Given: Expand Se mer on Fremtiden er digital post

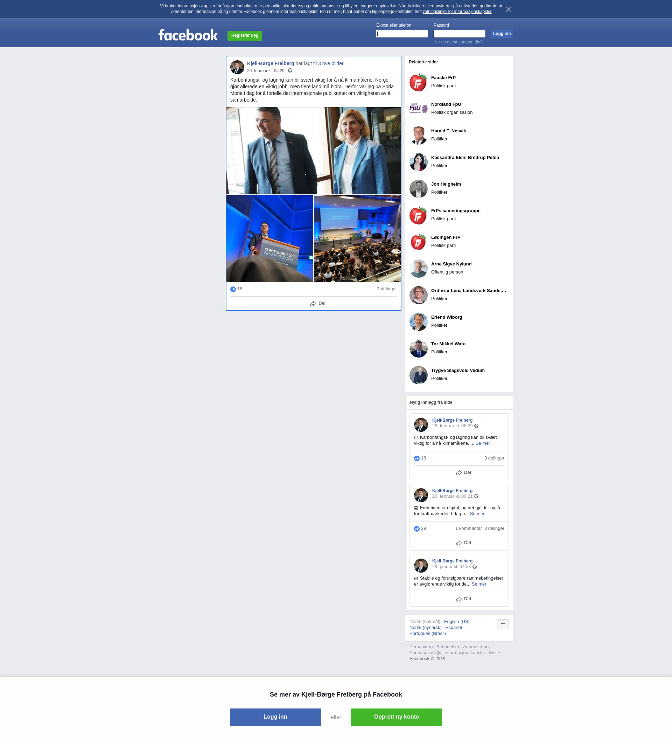Looking at the screenshot, I should point(477,514).
